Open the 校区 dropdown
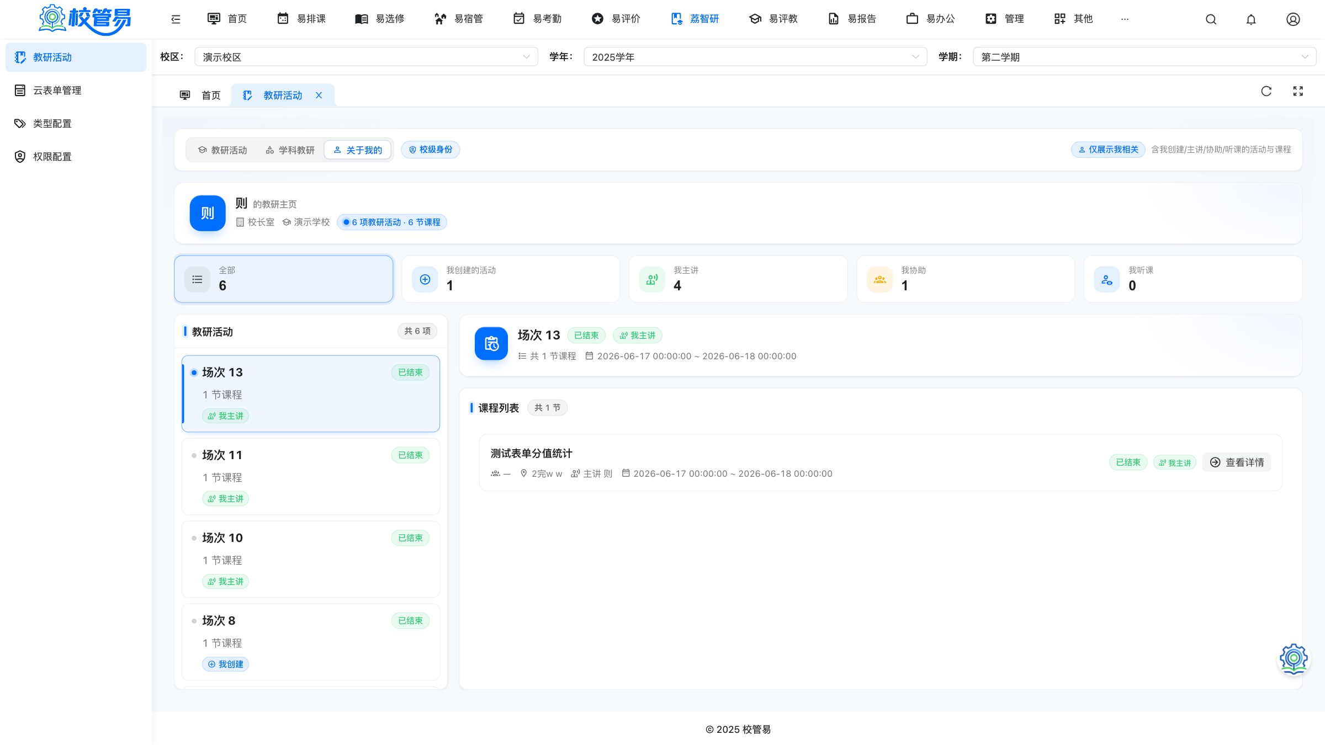Viewport: 1325px width, 745px height. 366,57
